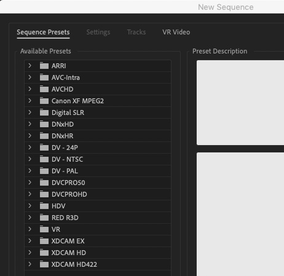
Task: Select the DV - 24P tree item
Action: tap(98, 148)
